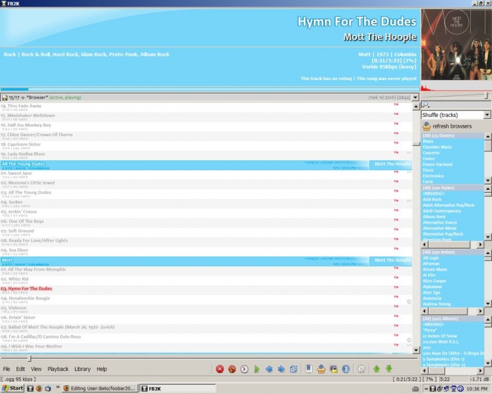The image size is (492, 394).
Task: Click the blue next track arrow
Action: (x=281, y=369)
